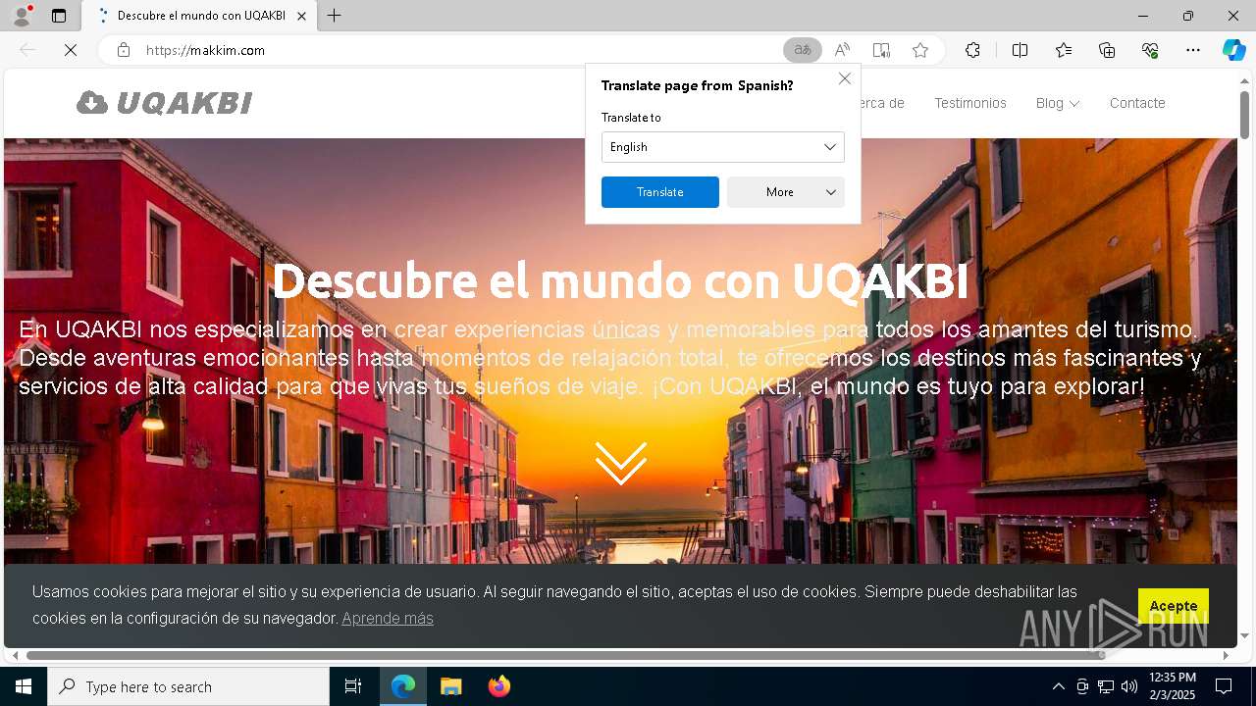Open the clock and date
Image resolution: width=1256 pixels, height=706 pixels.
(1173, 686)
